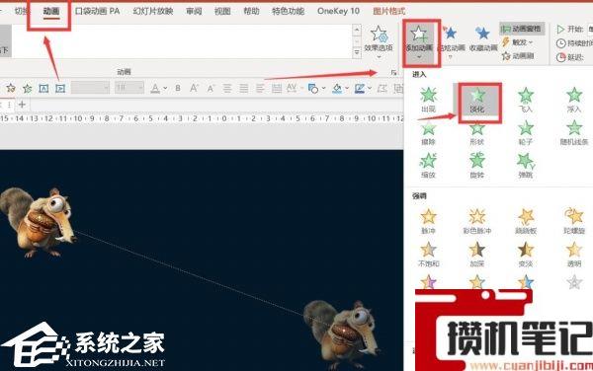593x371 pixels.
Task: Select the 透明 (Transparency) emphasis effect
Action: pos(574,254)
